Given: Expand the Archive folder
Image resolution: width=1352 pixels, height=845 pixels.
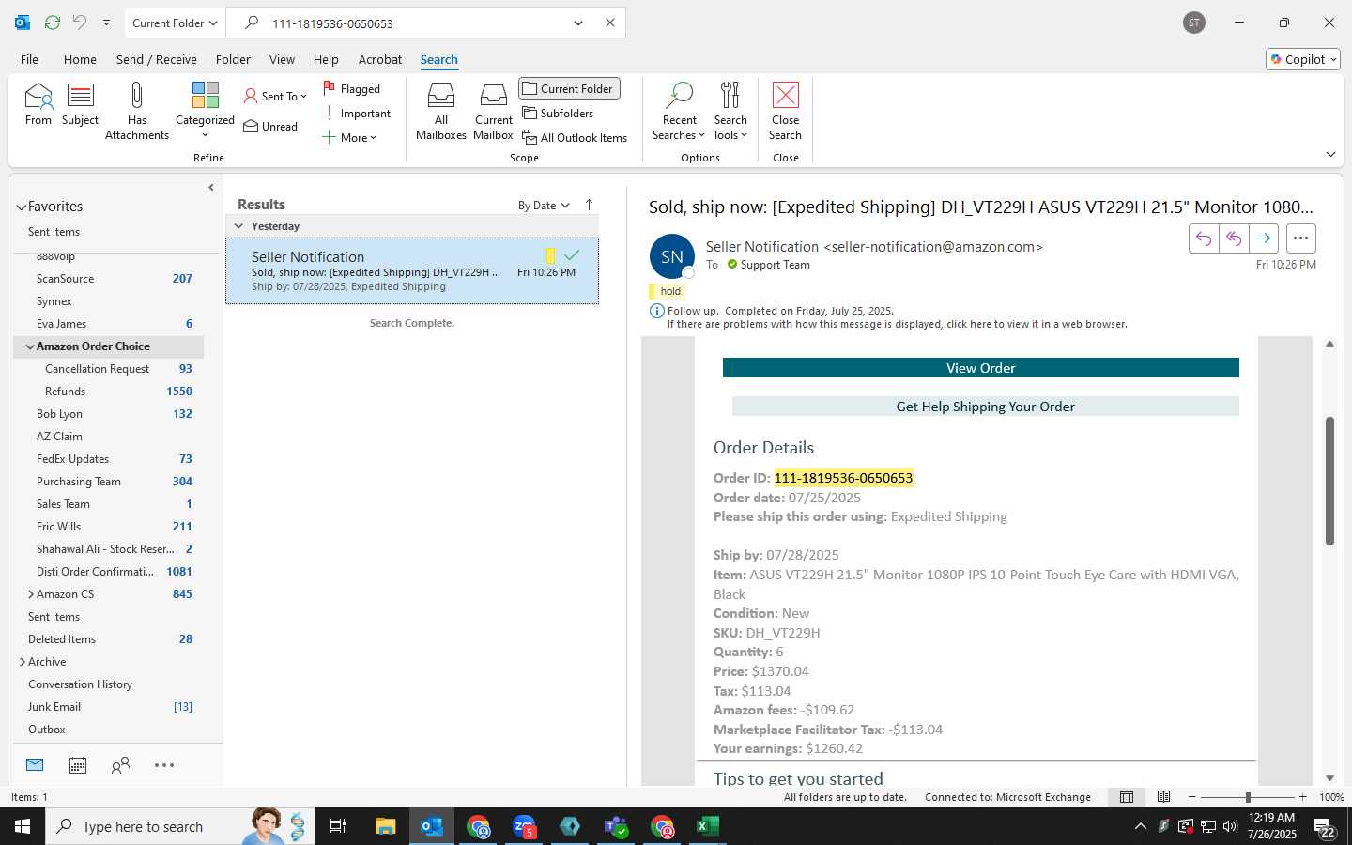Looking at the screenshot, I should [x=23, y=662].
